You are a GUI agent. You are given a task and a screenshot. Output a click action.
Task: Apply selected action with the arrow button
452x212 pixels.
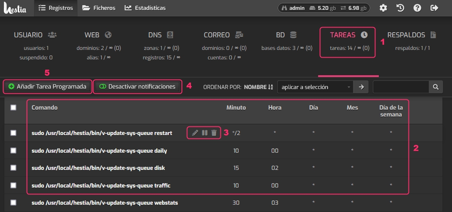[361, 87]
